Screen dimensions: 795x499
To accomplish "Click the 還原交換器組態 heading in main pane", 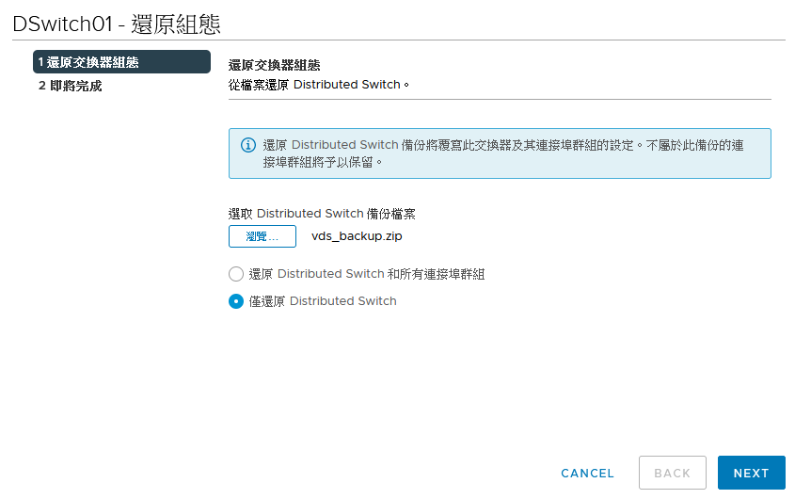I will click(275, 65).
